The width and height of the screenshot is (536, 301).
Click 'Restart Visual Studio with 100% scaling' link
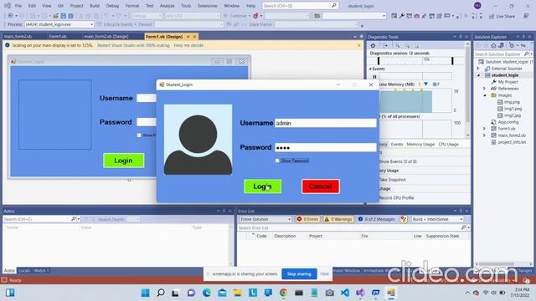coord(133,45)
